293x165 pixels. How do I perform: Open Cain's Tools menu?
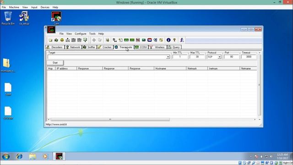tap(92, 33)
